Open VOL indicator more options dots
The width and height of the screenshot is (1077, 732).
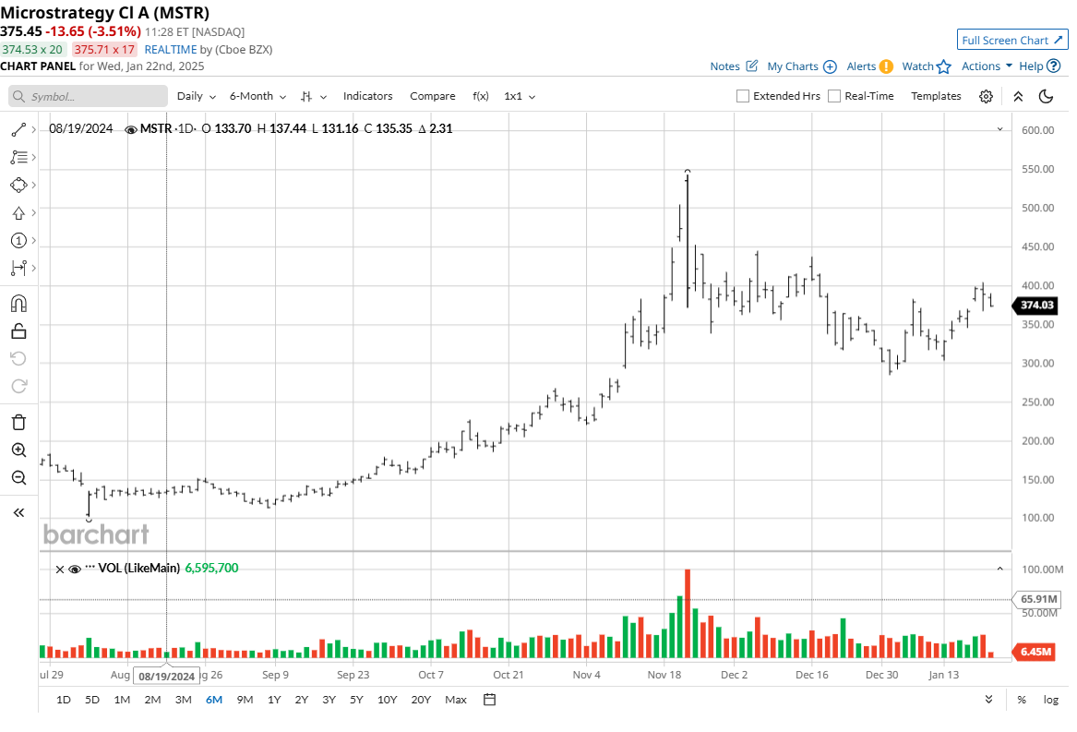90,567
